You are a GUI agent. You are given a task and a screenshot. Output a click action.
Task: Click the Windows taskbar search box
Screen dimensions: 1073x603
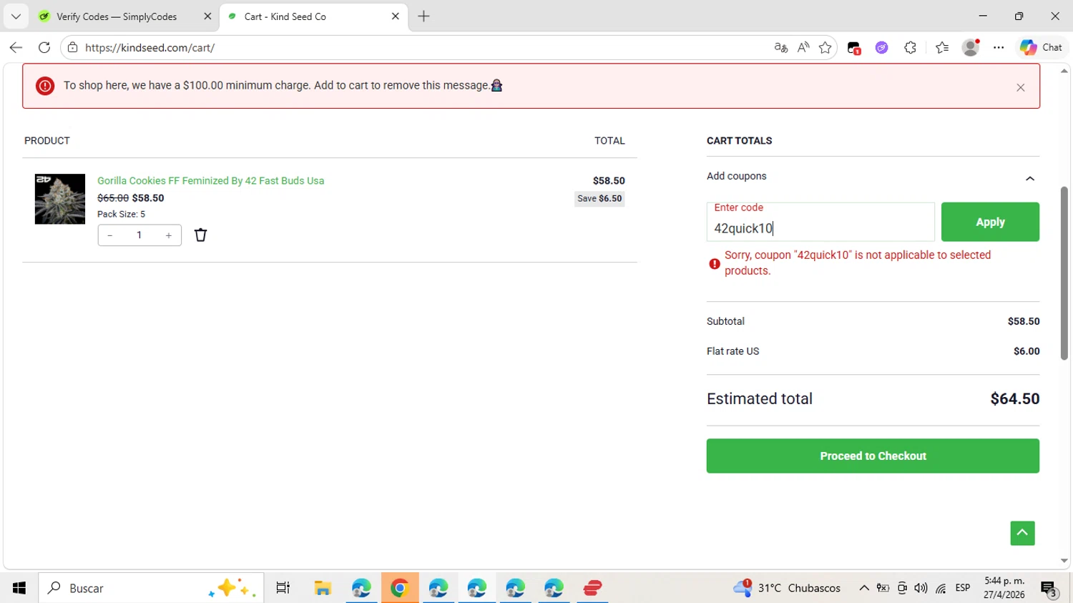pos(151,588)
